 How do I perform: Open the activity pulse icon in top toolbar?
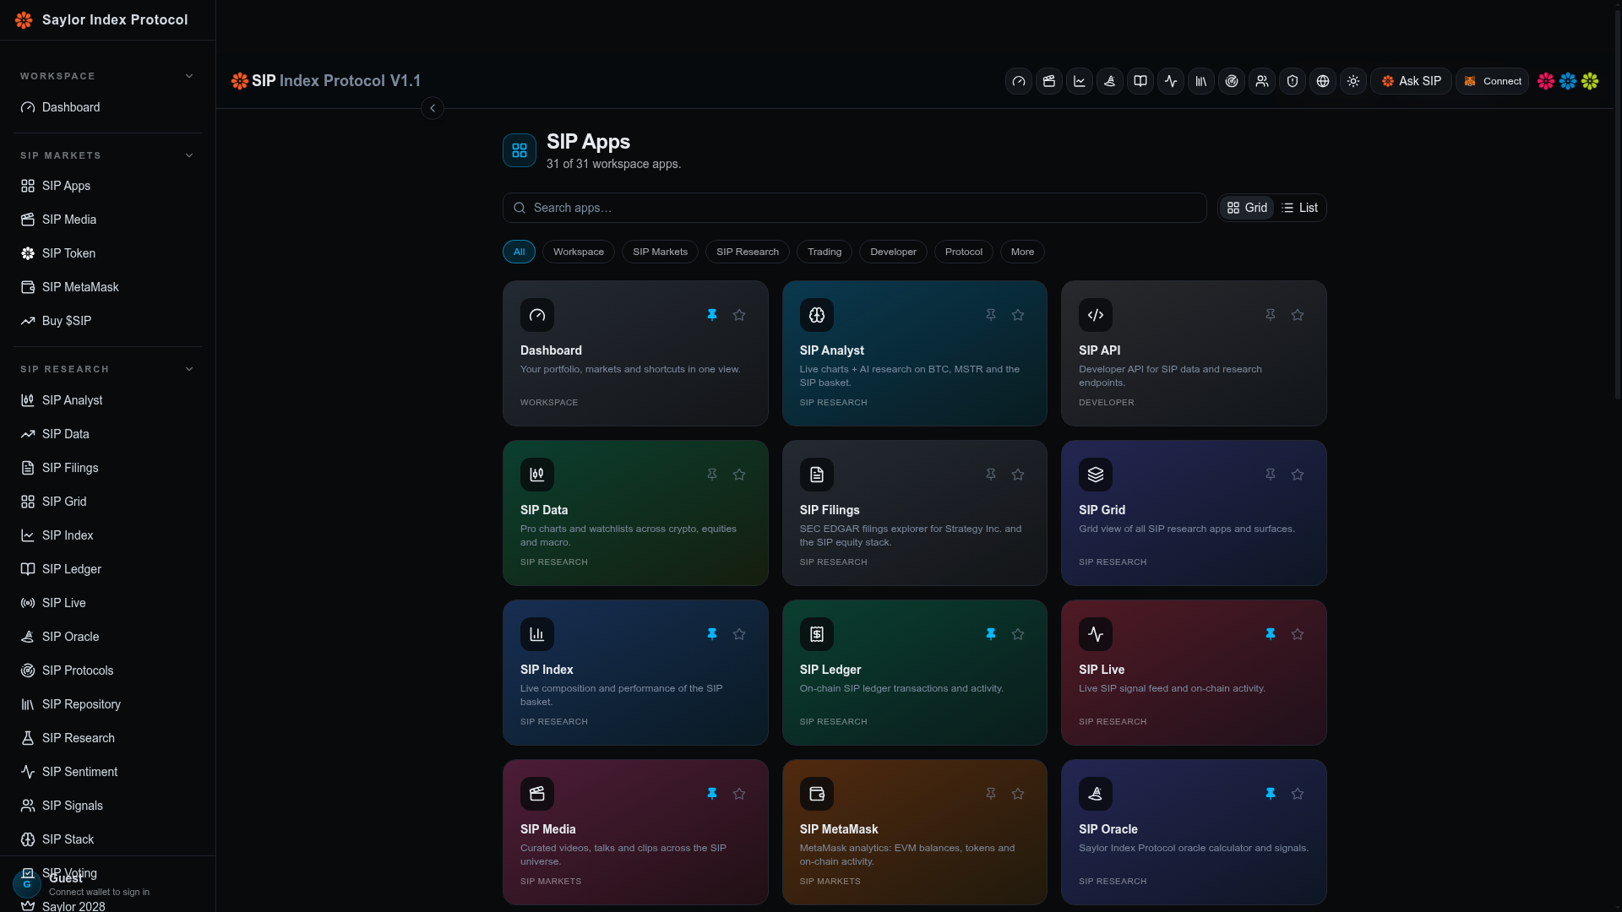pos(1171,81)
